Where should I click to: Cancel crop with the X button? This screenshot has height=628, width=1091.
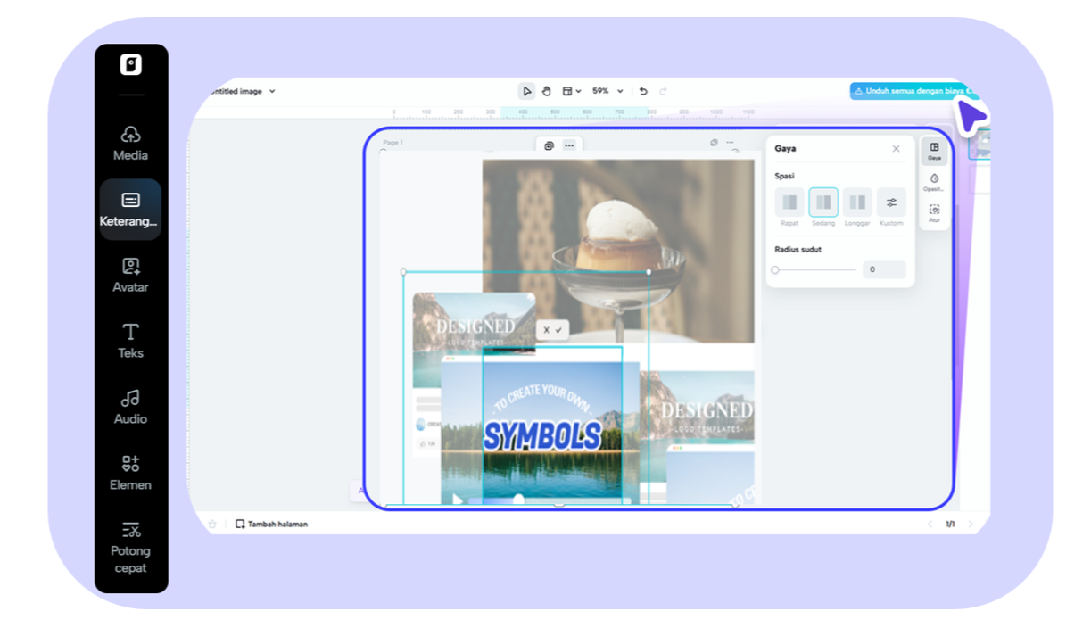tap(547, 330)
